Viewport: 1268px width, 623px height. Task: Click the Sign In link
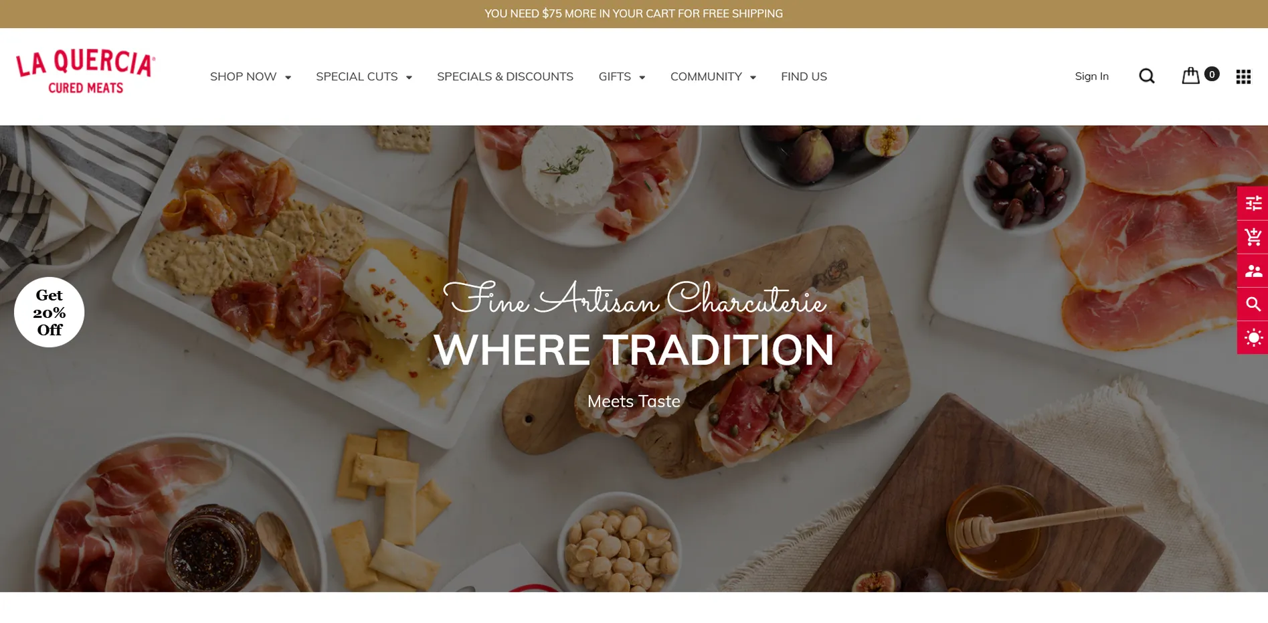click(x=1091, y=76)
